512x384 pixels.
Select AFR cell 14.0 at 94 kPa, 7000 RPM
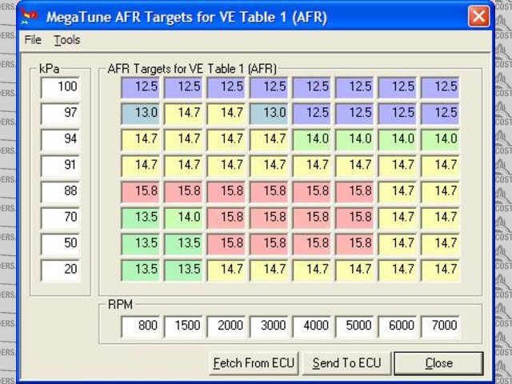[440, 139]
